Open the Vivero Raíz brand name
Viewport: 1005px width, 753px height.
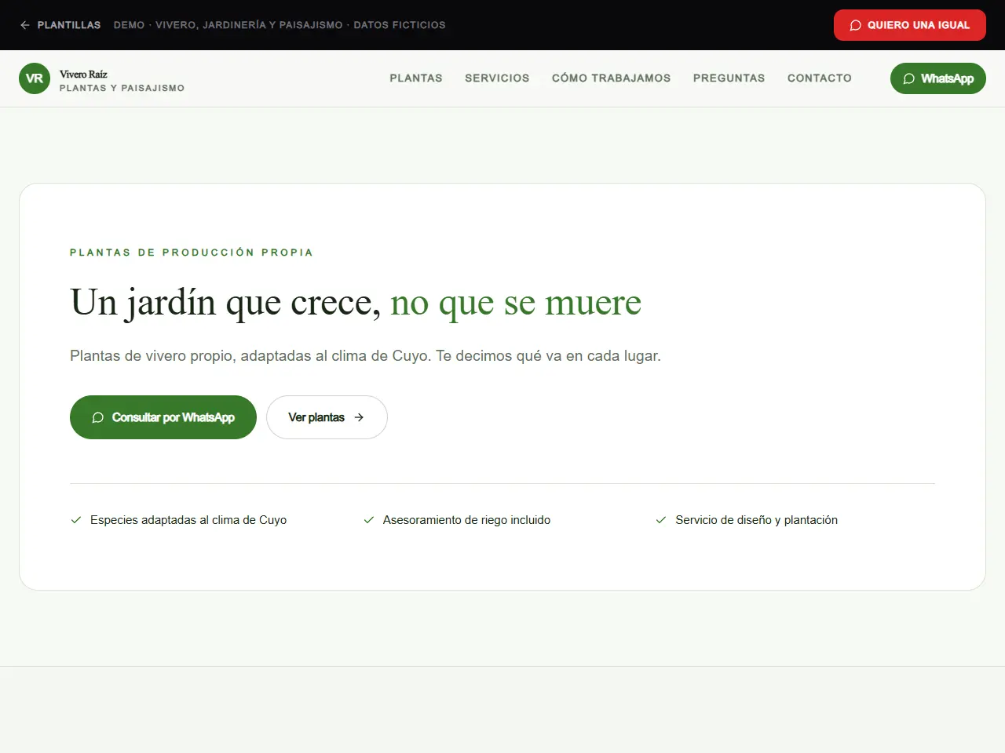click(x=83, y=75)
